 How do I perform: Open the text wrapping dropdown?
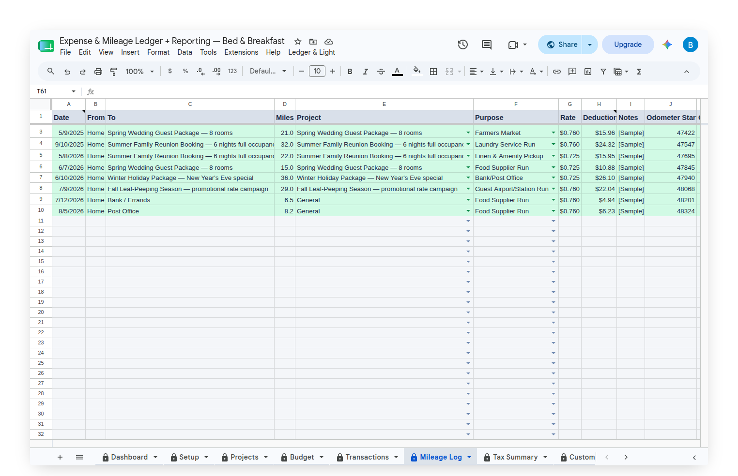(516, 72)
